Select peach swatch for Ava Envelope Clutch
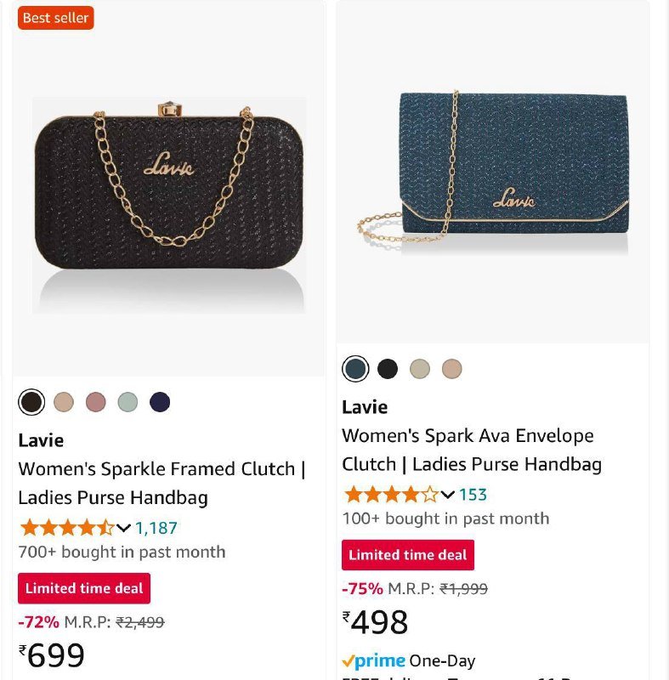Screen dimensions: 669x680 pos(452,369)
